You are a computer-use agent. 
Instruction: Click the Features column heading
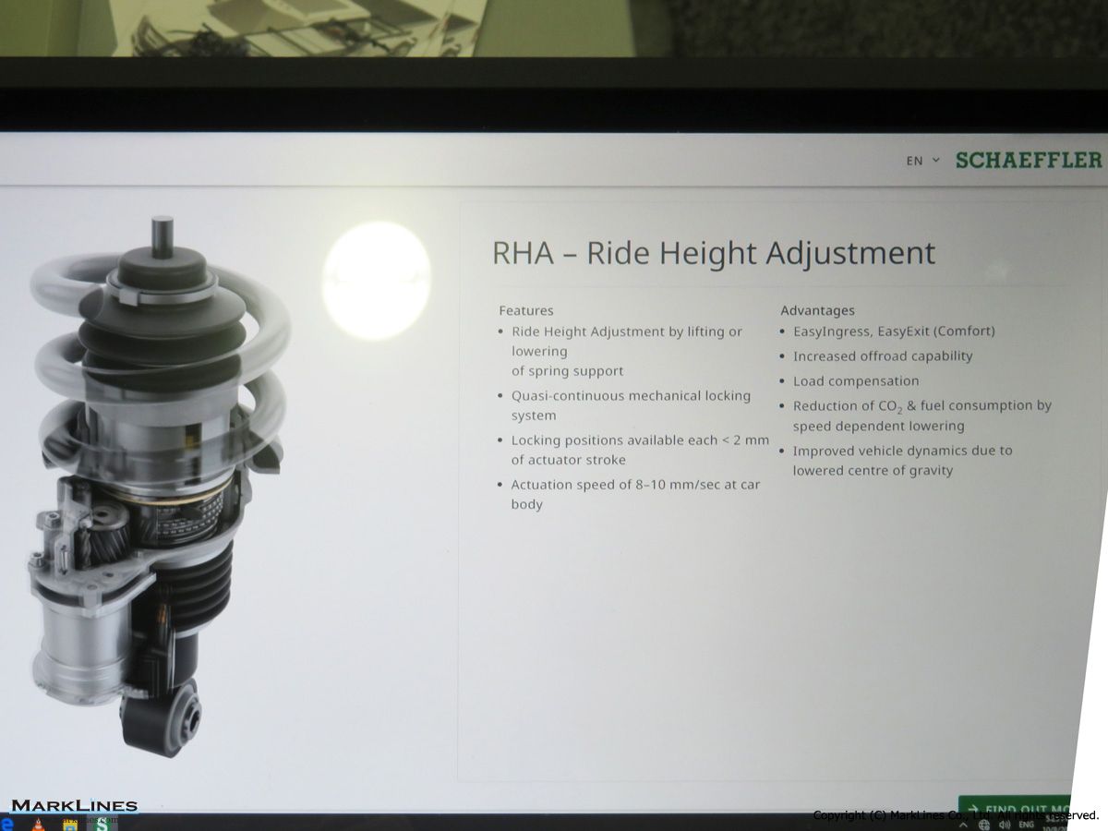(526, 311)
